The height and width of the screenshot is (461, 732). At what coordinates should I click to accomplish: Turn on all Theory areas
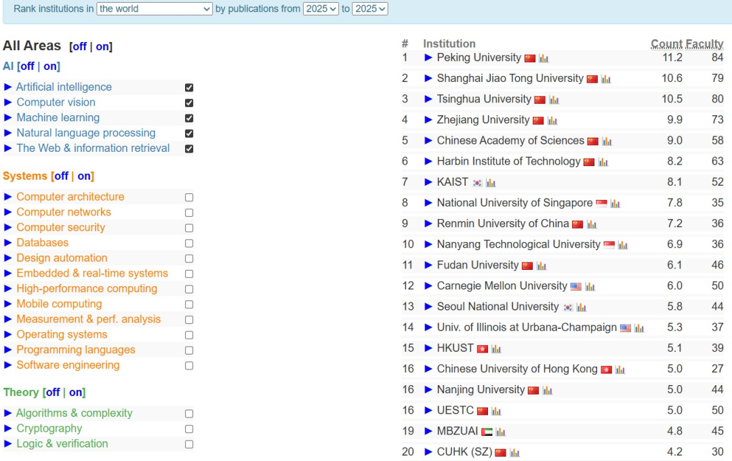[x=76, y=393]
